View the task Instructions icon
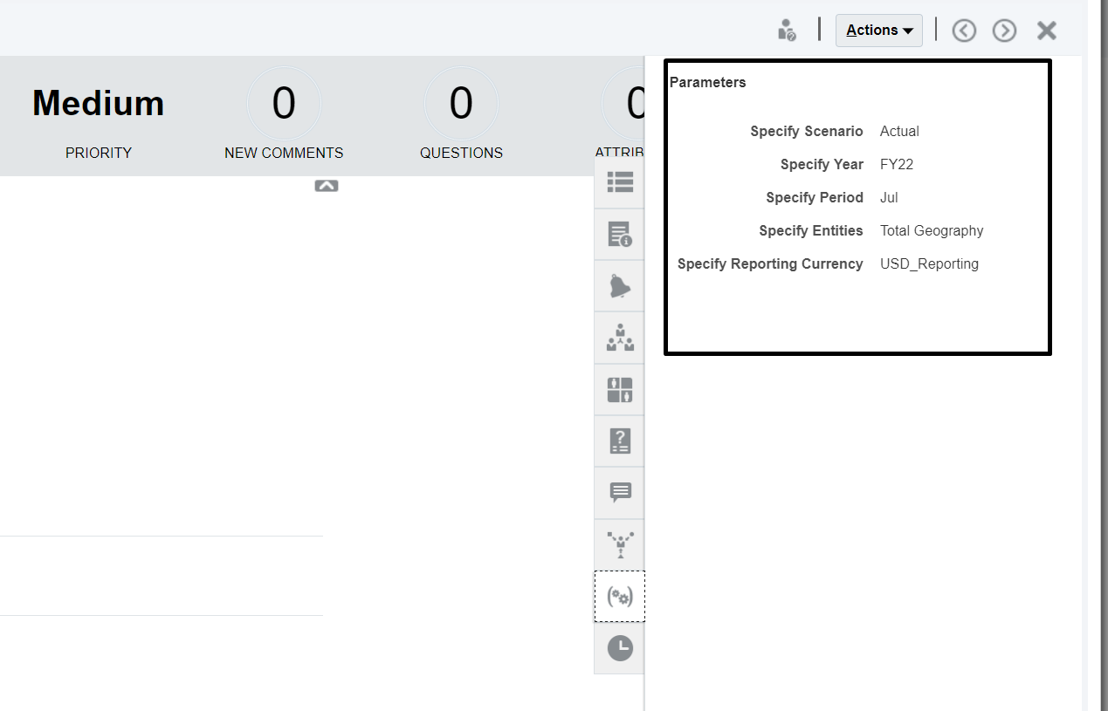This screenshot has width=1108, height=711. point(619,233)
